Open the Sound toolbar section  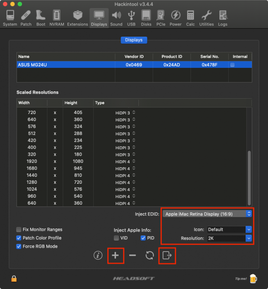coord(116,18)
